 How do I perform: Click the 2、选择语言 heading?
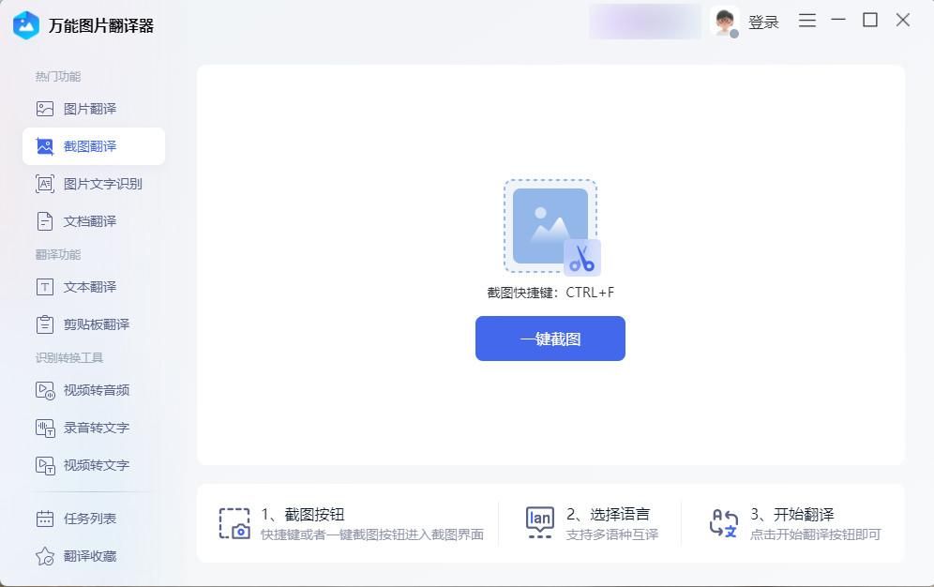click(609, 515)
